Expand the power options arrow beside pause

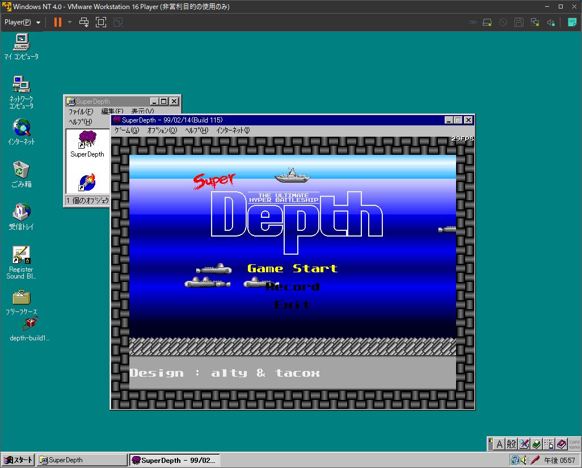70,22
